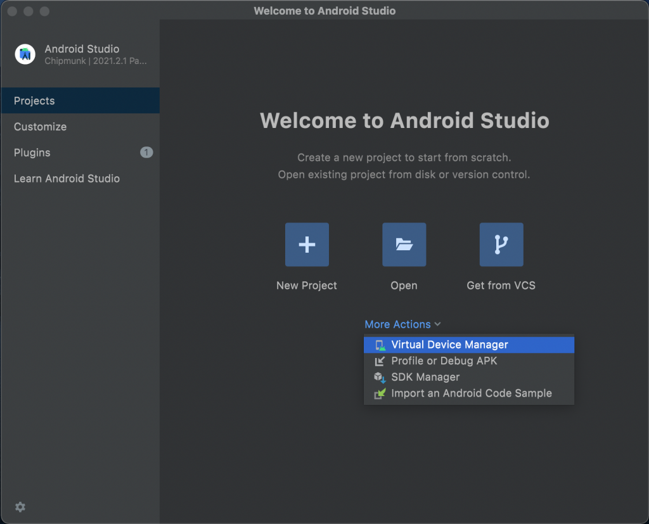Screen dimensions: 649x524
Task: Select Virtual Device Manager menu entry
Action: pos(469,345)
